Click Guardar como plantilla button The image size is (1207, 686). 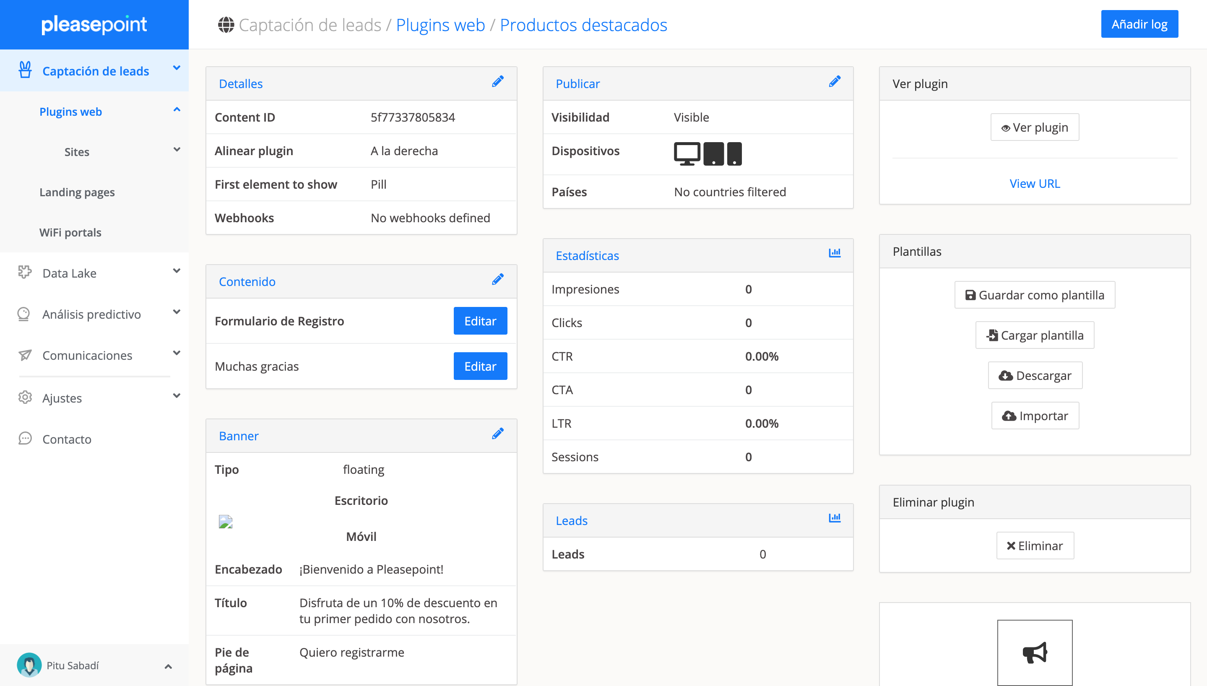[x=1034, y=295]
